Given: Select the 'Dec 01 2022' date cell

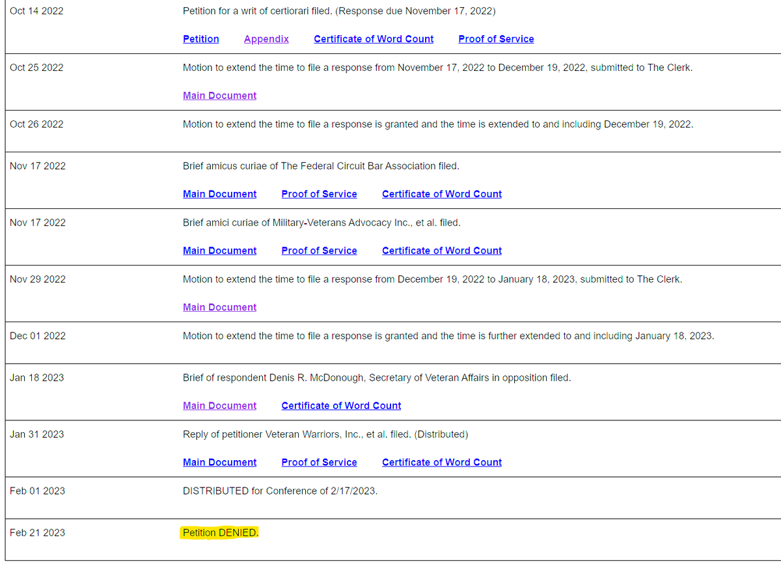Looking at the screenshot, I should click(37, 336).
